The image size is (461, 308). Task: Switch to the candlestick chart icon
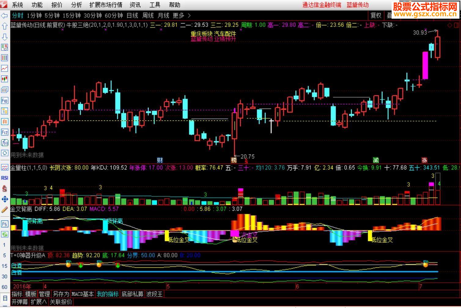click(x=5, y=79)
